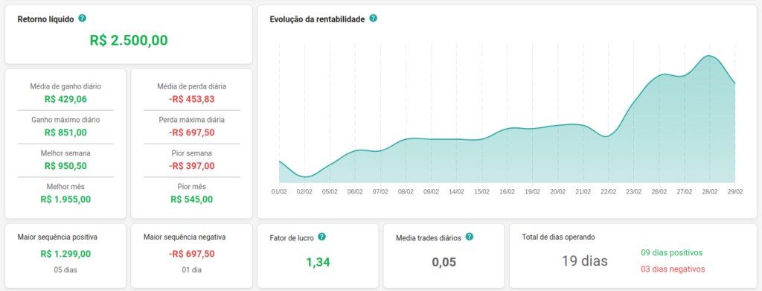Viewport: 762px width, 291px height.
Task: Click the 22/02 date on chart axis
Action: [609, 192]
